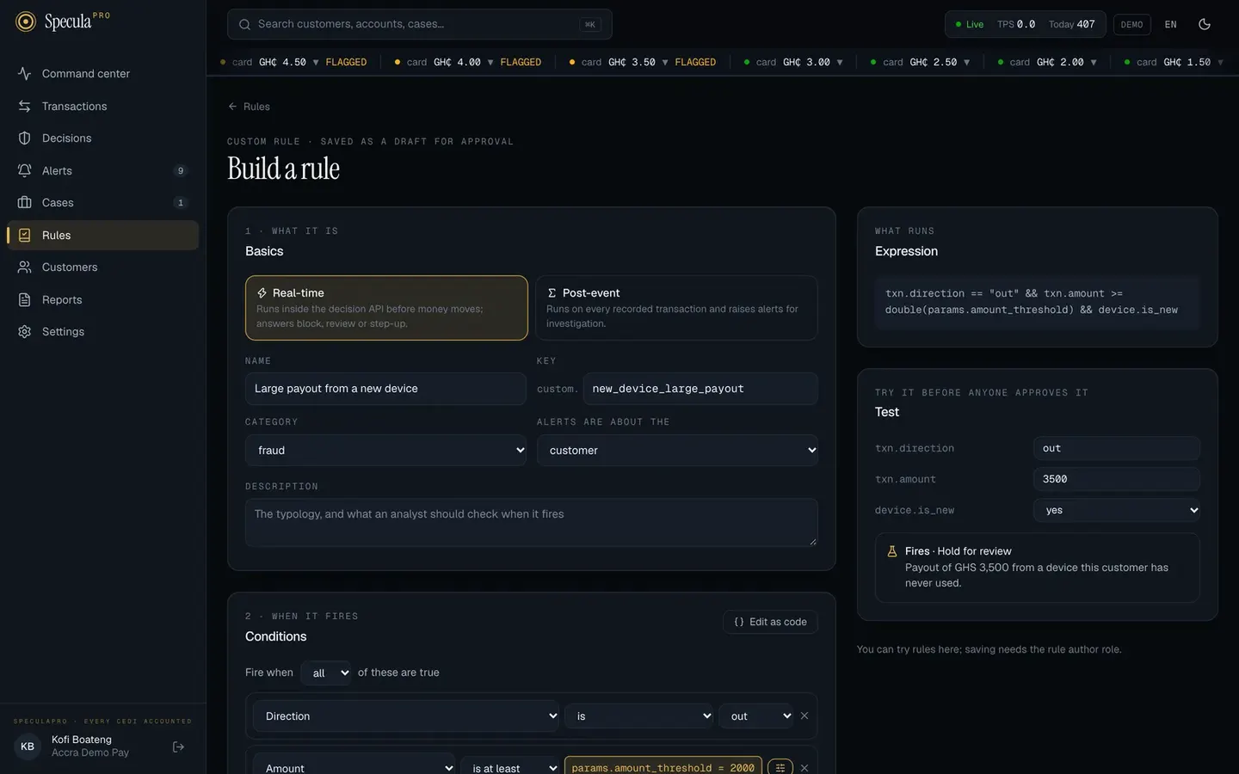This screenshot has width=1239, height=774.
Task: Toggle dark mode moon icon
Action: pos(1205,24)
